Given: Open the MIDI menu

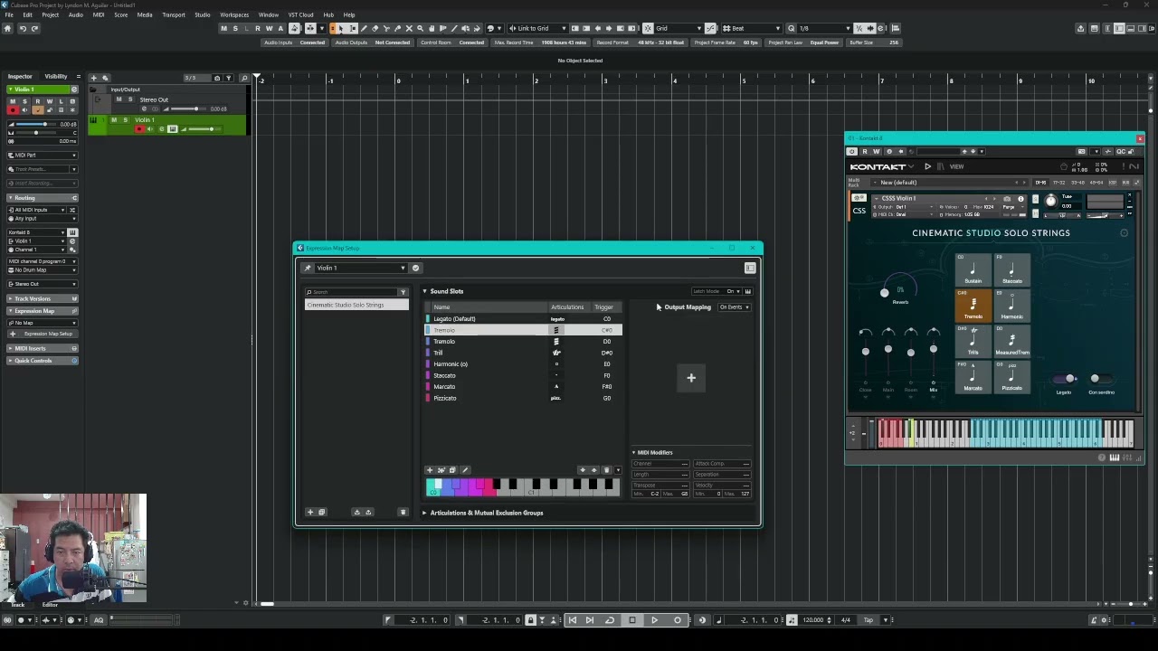Looking at the screenshot, I should (99, 14).
